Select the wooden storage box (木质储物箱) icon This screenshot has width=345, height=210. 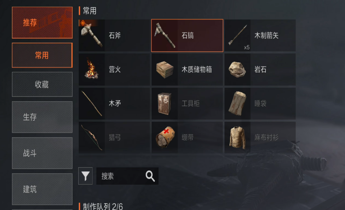click(165, 70)
